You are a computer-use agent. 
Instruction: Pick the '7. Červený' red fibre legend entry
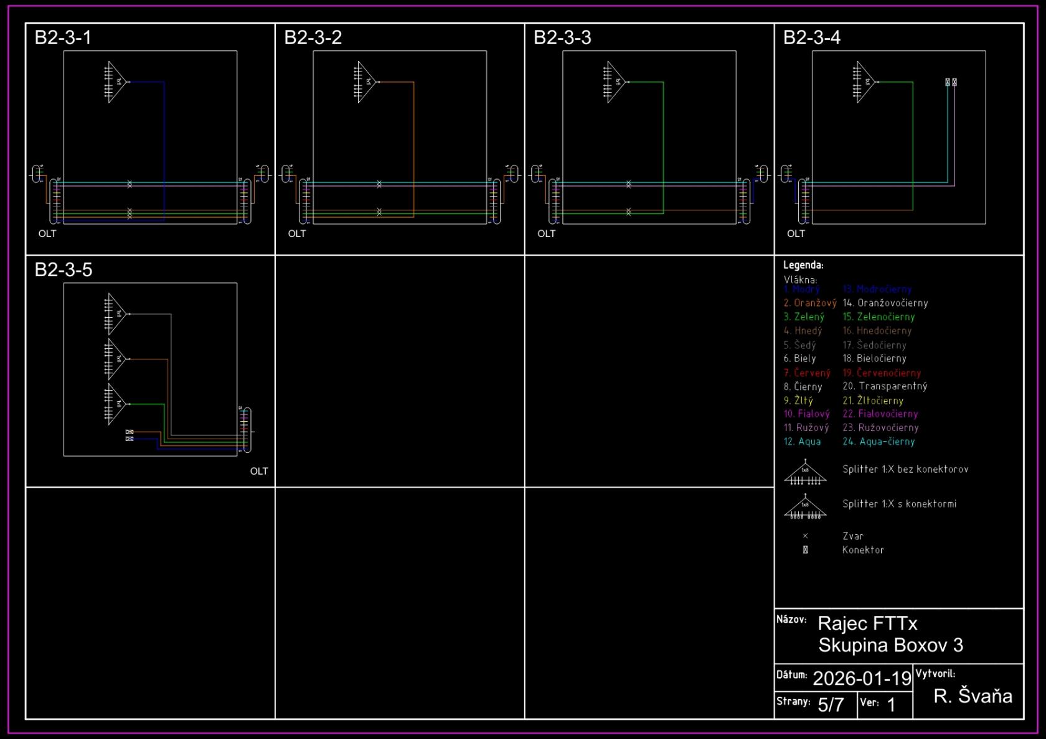coord(807,373)
